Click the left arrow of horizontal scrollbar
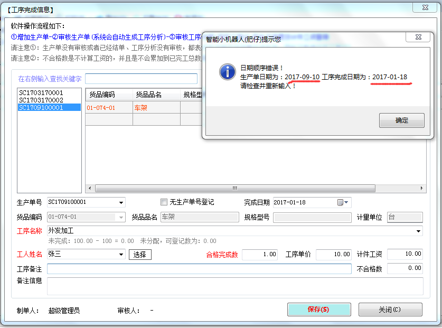The width and height of the screenshot is (442, 328). 90,188
